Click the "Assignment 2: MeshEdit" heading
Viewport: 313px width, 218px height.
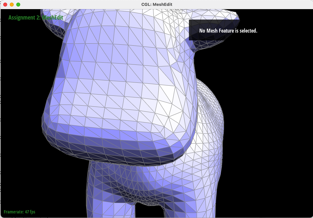[x=36, y=18]
